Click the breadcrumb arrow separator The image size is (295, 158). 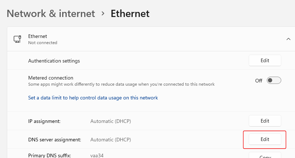tap(103, 13)
